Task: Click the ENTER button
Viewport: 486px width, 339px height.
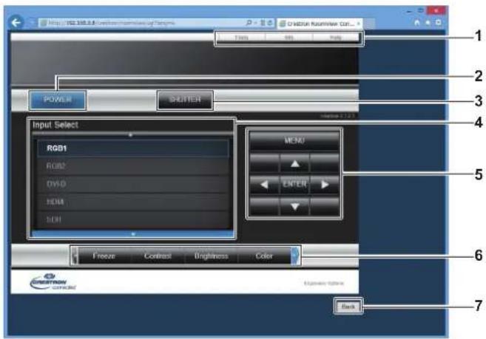Action: 294,185
